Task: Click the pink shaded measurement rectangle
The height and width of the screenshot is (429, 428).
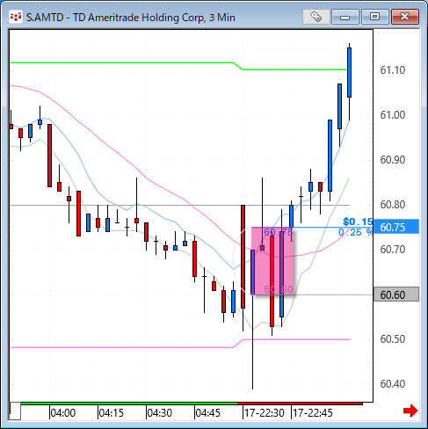Action: coord(272,261)
